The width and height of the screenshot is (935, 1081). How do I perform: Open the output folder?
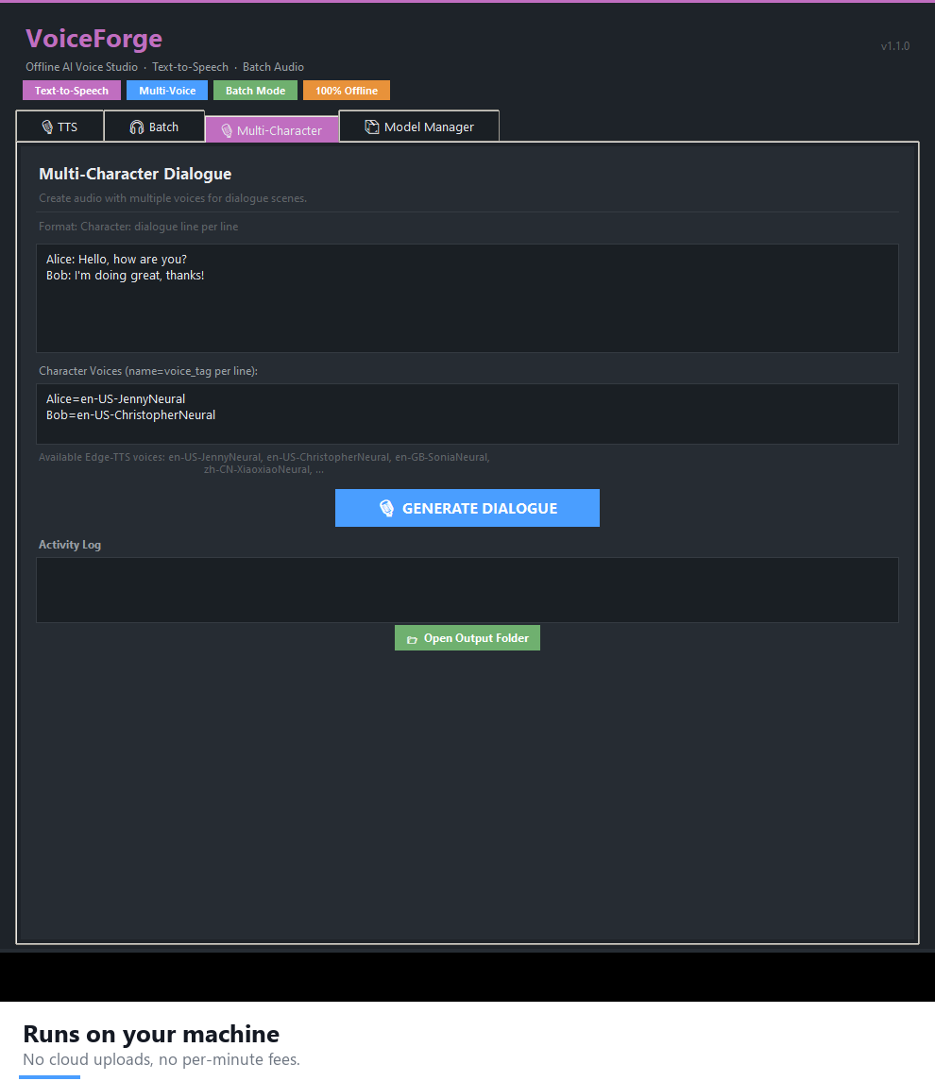click(467, 637)
